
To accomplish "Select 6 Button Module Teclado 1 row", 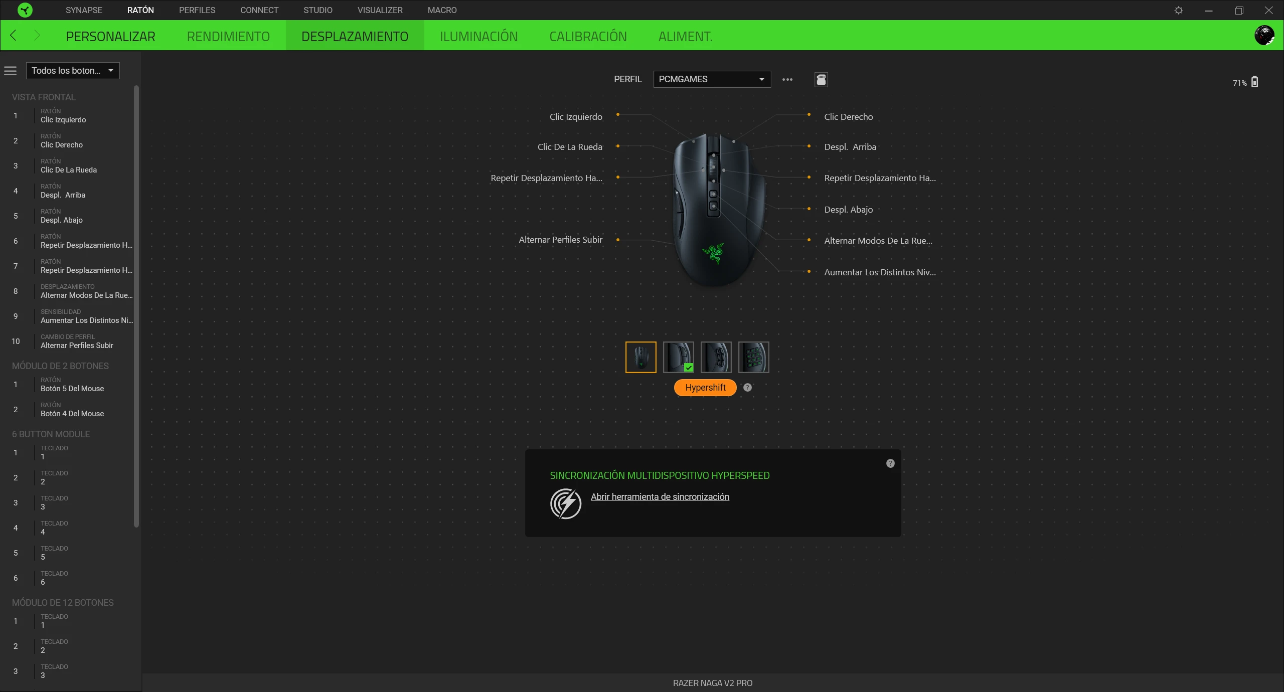I will (x=68, y=453).
